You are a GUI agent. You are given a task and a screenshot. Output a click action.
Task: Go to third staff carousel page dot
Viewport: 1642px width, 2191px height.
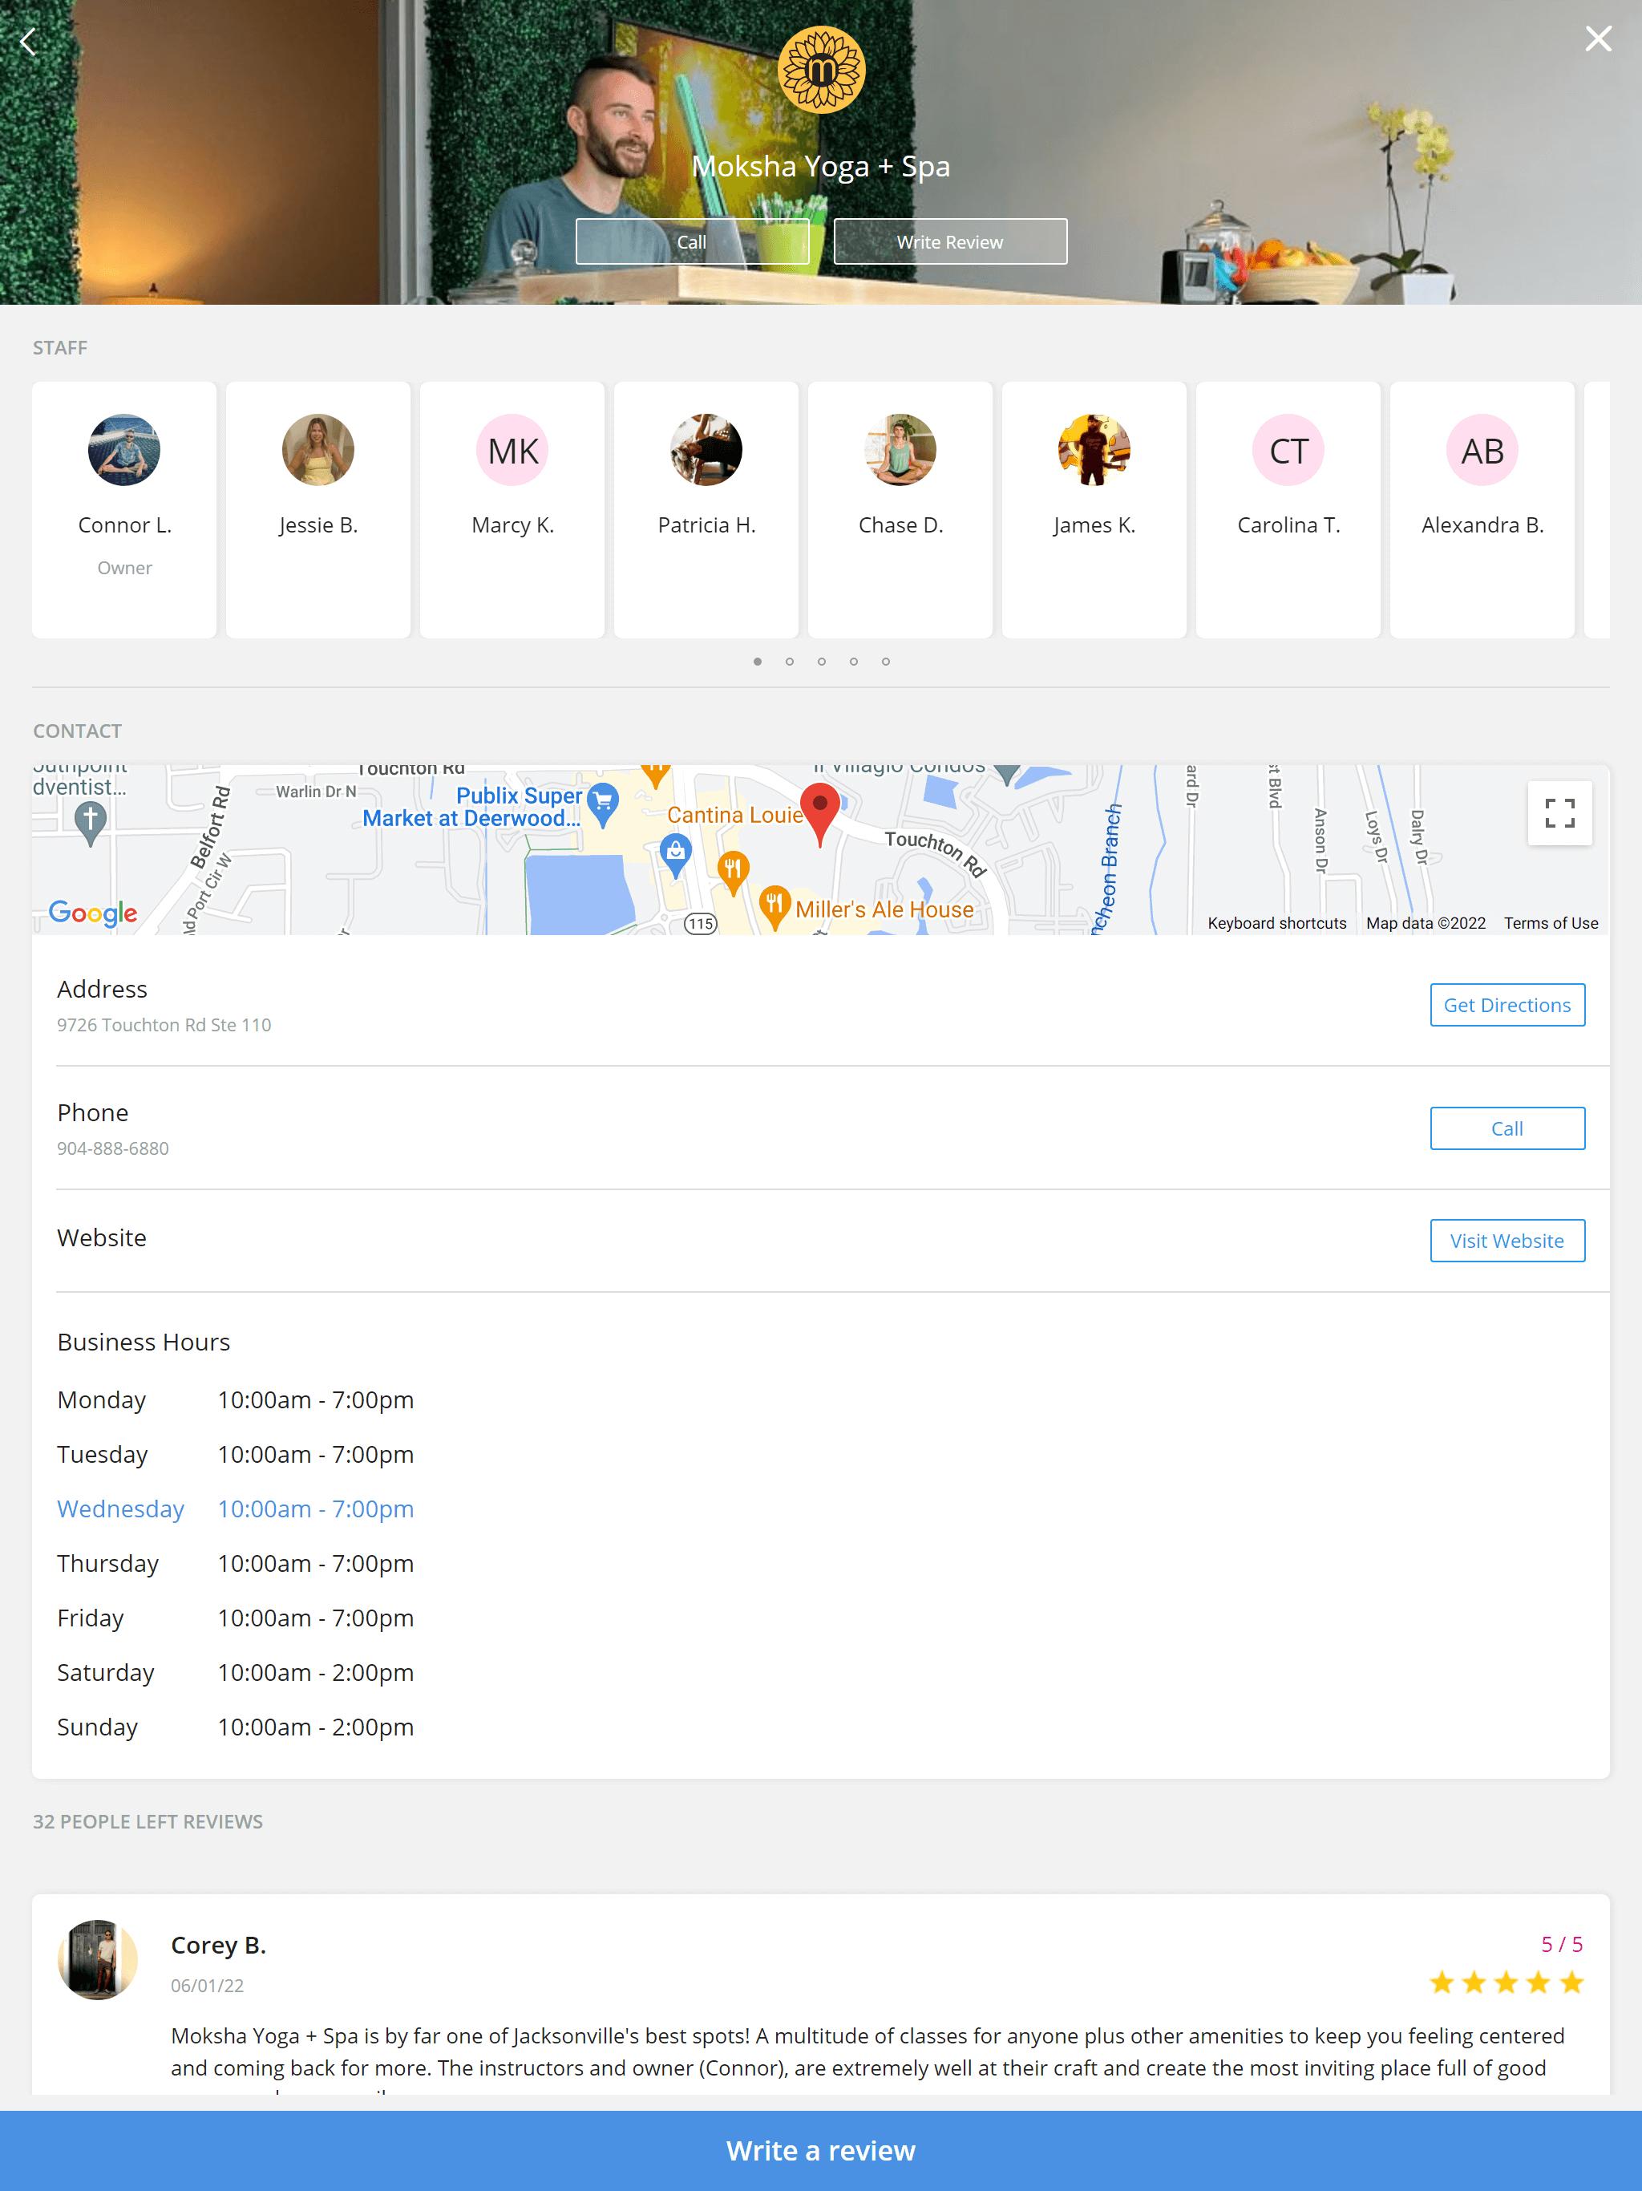pos(821,662)
